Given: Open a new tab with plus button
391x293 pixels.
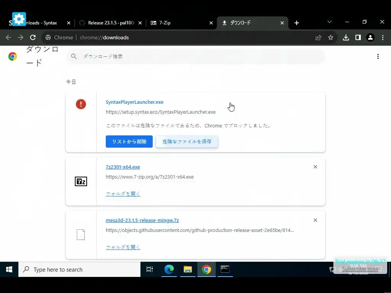Looking at the screenshot, I should 296,23.
